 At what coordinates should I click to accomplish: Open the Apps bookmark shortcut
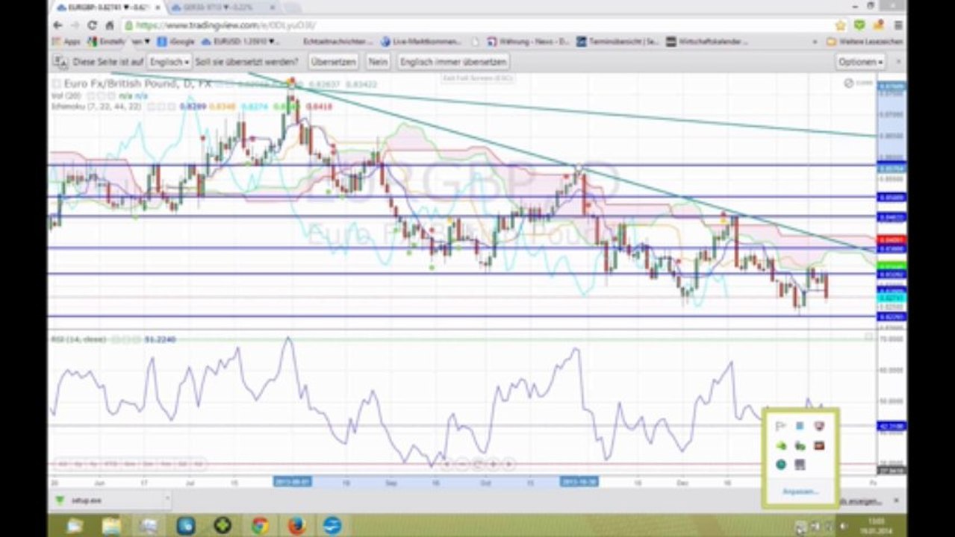[x=67, y=42]
